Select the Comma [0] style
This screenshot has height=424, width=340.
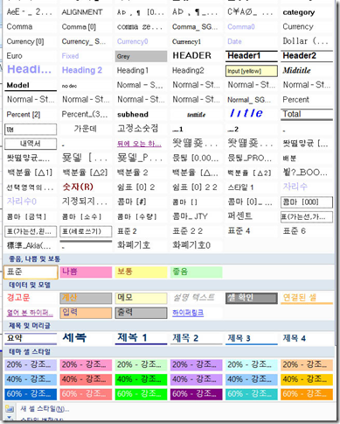(x=86, y=27)
